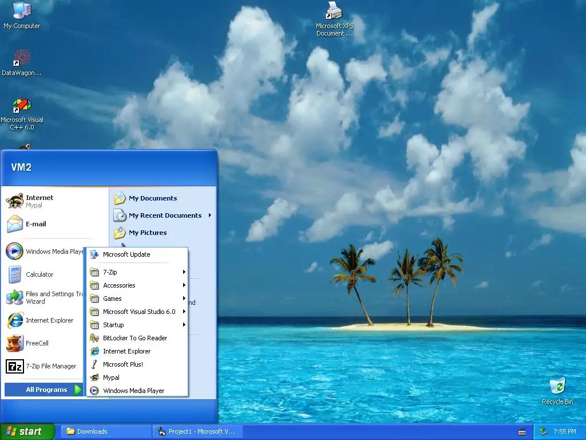The height and width of the screenshot is (440, 586).
Task: Select the DataWagon desktop shortcut icon
Action: tap(22, 58)
